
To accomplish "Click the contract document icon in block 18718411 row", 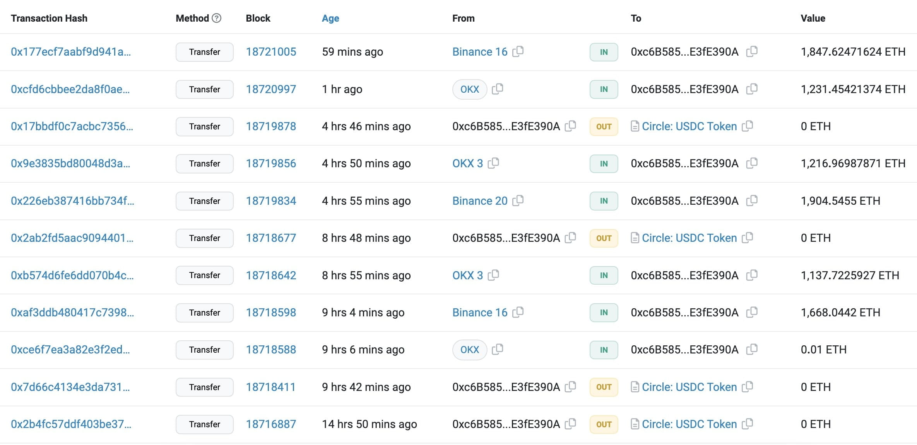I will 635,387.
